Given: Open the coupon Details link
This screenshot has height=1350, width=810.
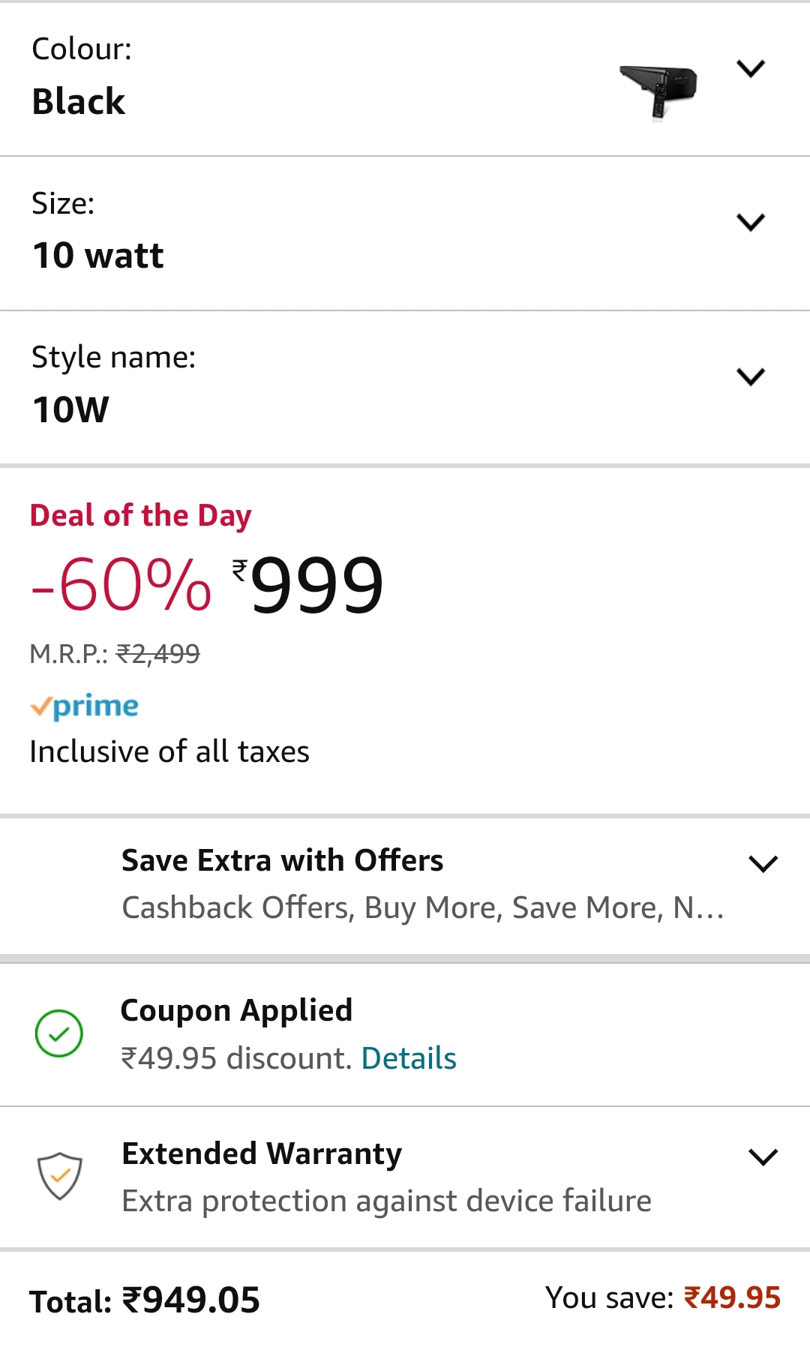Looking at the screenshot, I should point(409,1058).
